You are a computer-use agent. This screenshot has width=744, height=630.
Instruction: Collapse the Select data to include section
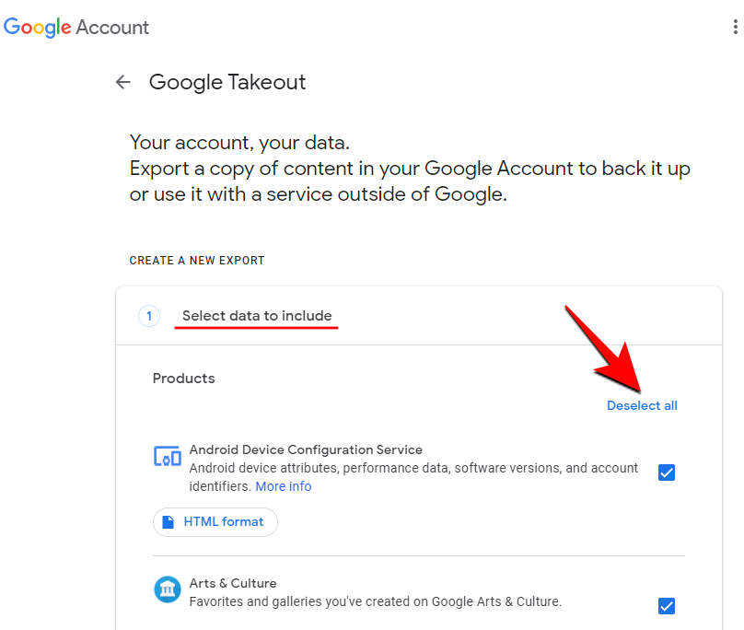[x=257, y=316]
